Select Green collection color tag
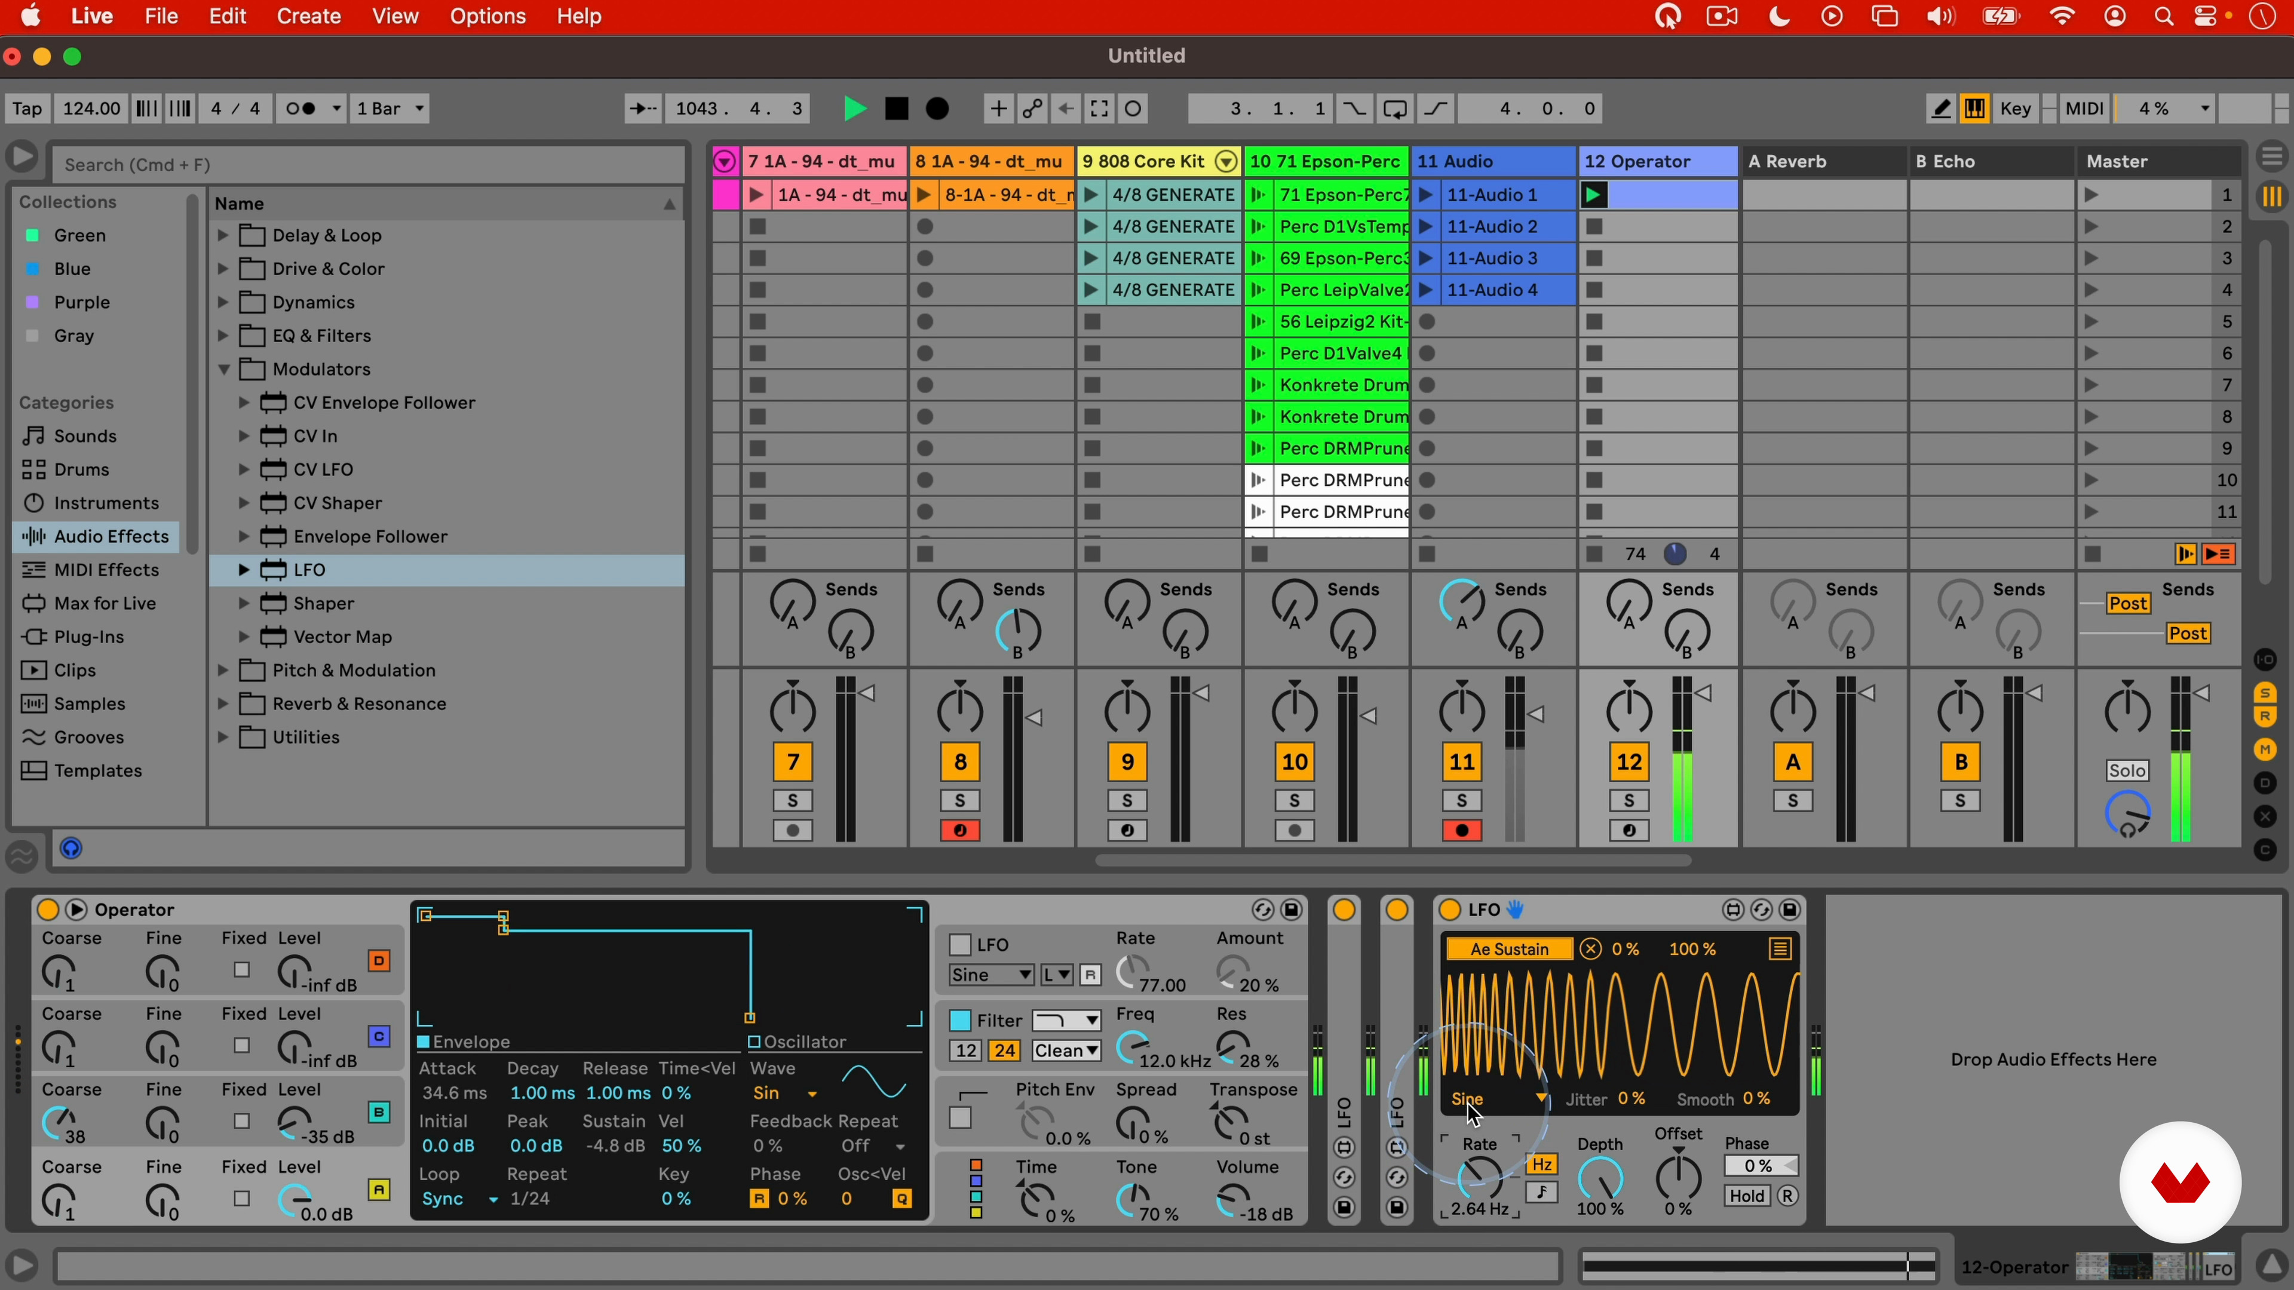This screenshot has height=1290, width=2294. (x=79, y=235)
